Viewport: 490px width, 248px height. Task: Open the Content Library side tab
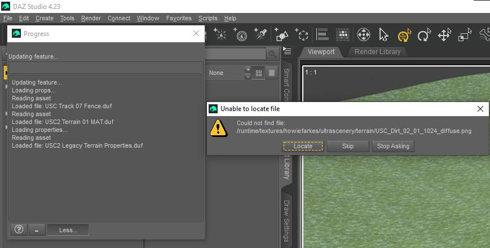[x=286, y=169]
